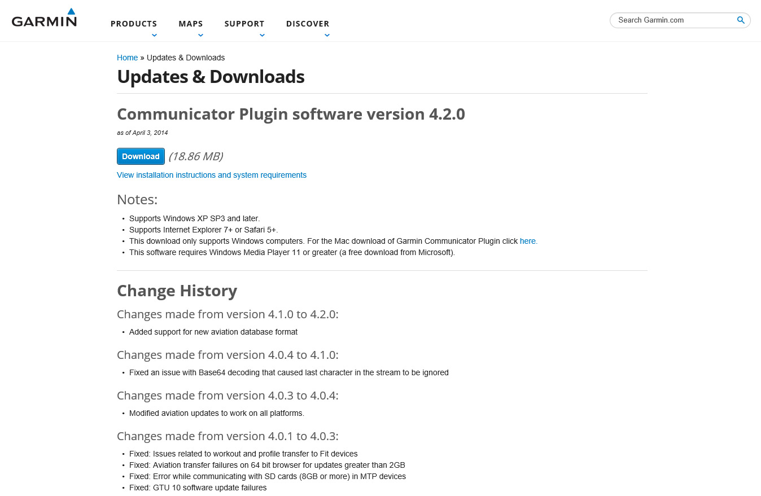Expand the chevron under Support
The image size is (761, 496).
[262, 35]
